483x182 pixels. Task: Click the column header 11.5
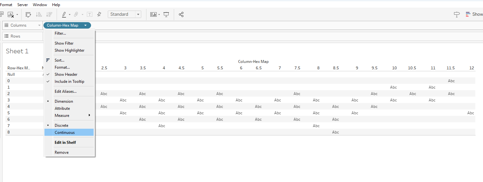[x=450, y=68]
